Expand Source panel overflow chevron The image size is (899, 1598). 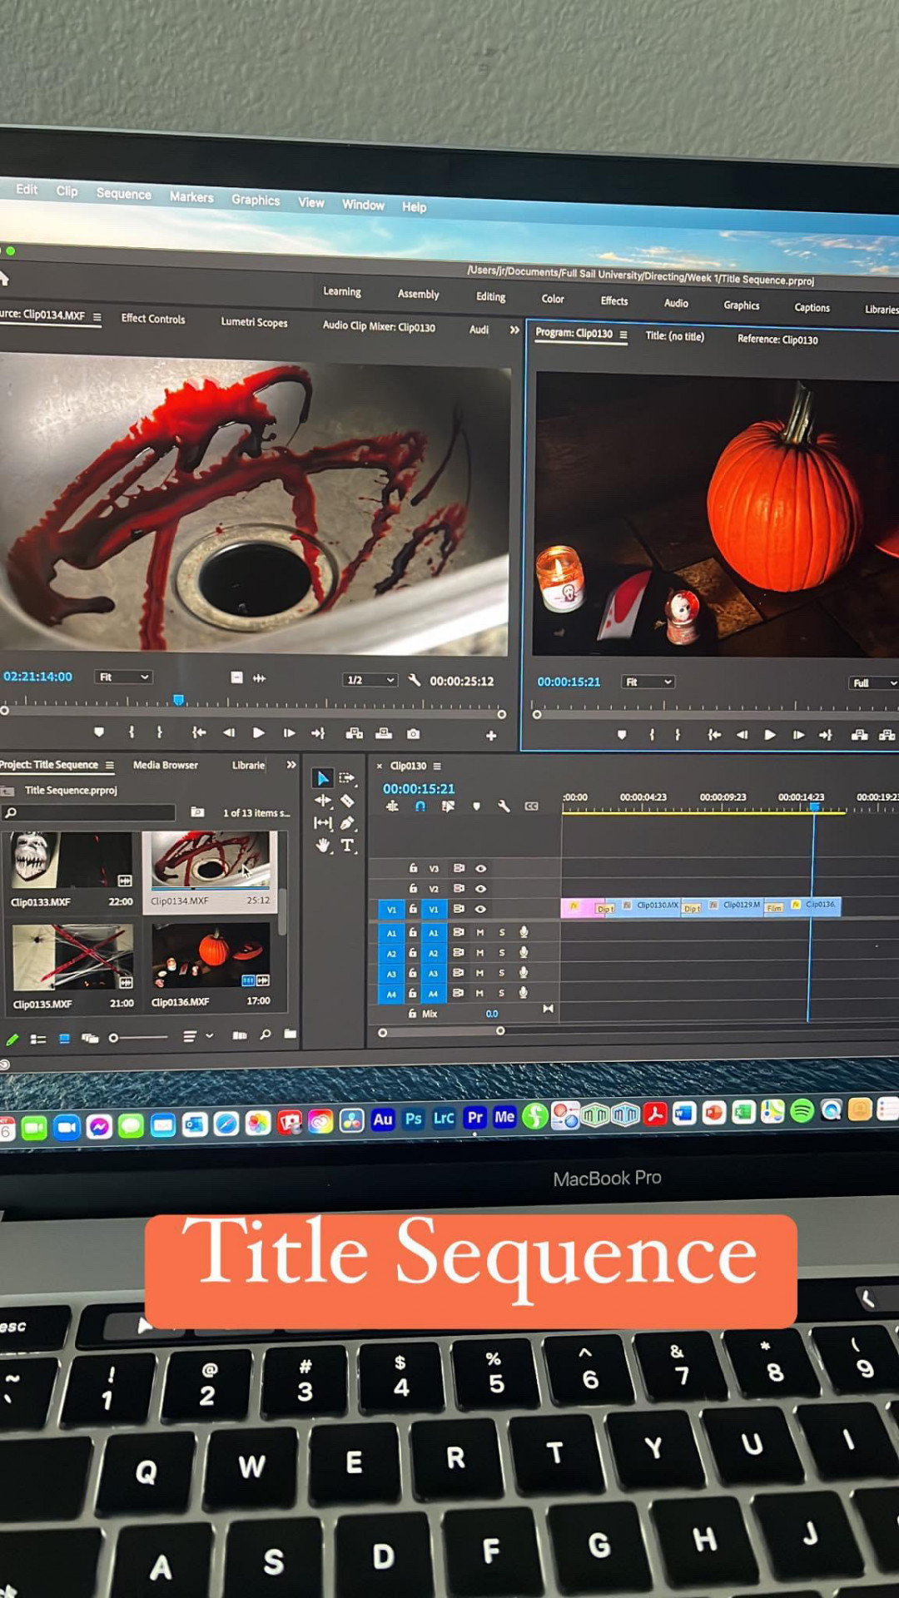tap(514, 330)
